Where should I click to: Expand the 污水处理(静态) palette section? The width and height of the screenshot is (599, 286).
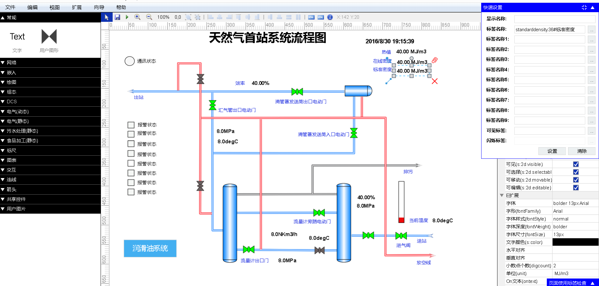tap(50, 131)
